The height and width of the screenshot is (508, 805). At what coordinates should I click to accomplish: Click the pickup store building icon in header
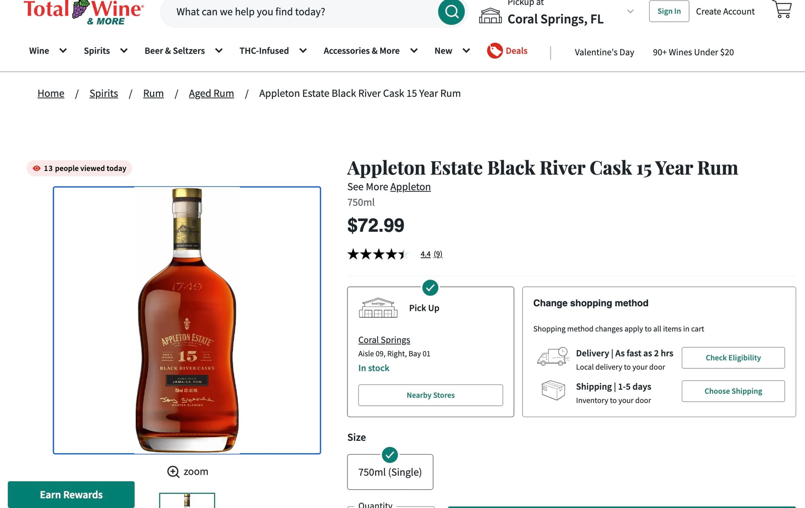490,16
